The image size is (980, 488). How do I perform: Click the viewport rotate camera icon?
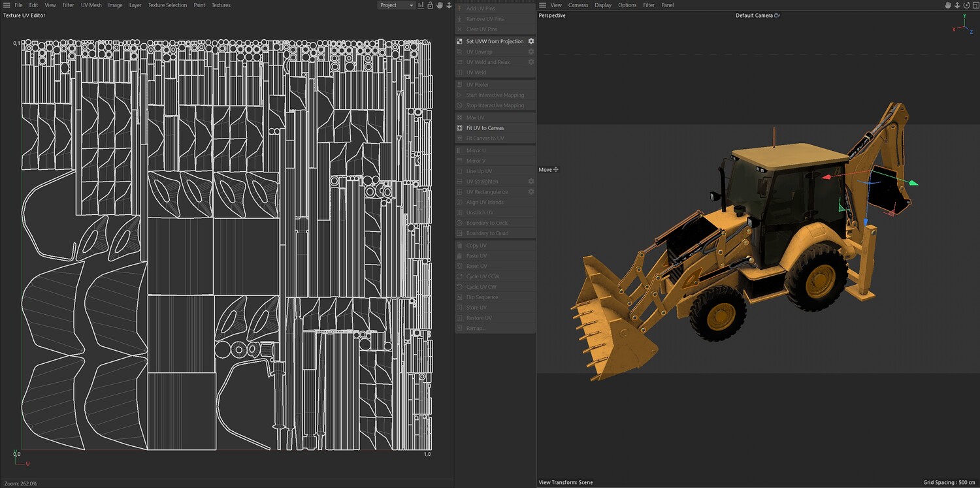click(x=966, y=5)
